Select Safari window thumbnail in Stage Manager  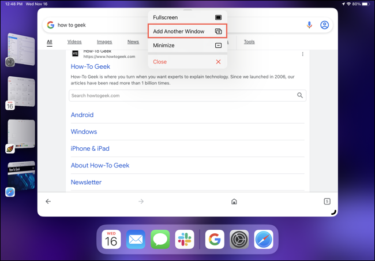click(21, 176)
